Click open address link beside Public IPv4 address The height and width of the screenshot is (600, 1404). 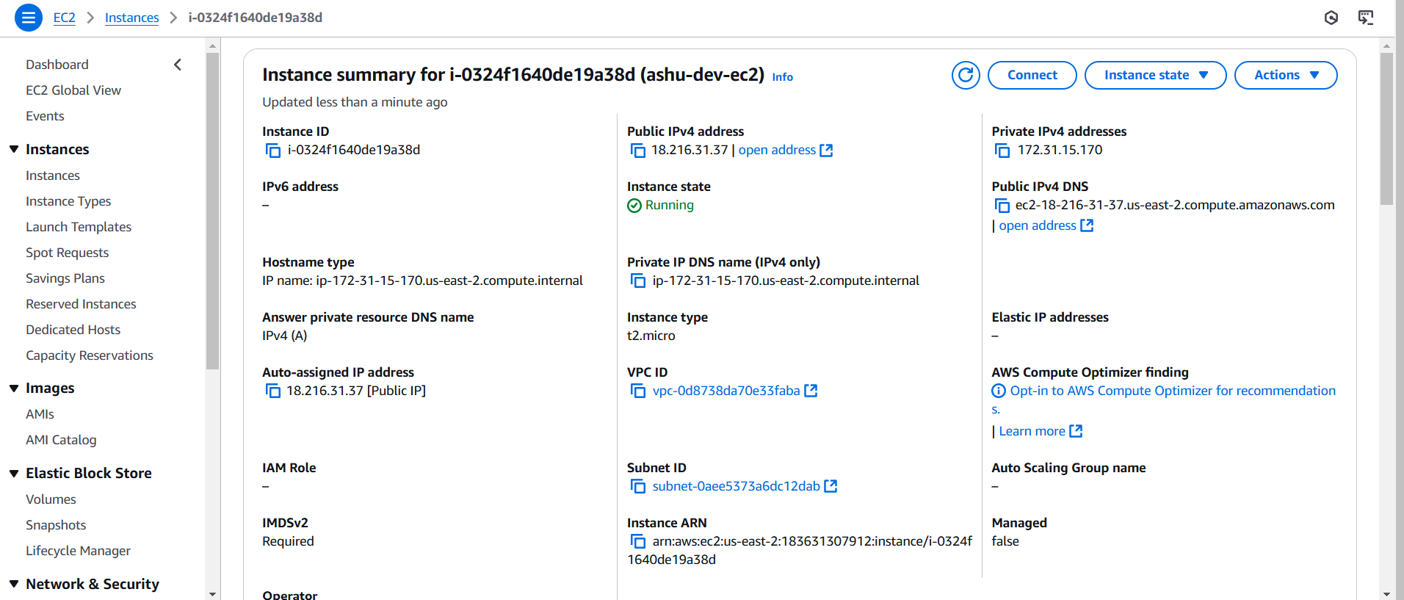pyautogui.click(x=777, y=150)
